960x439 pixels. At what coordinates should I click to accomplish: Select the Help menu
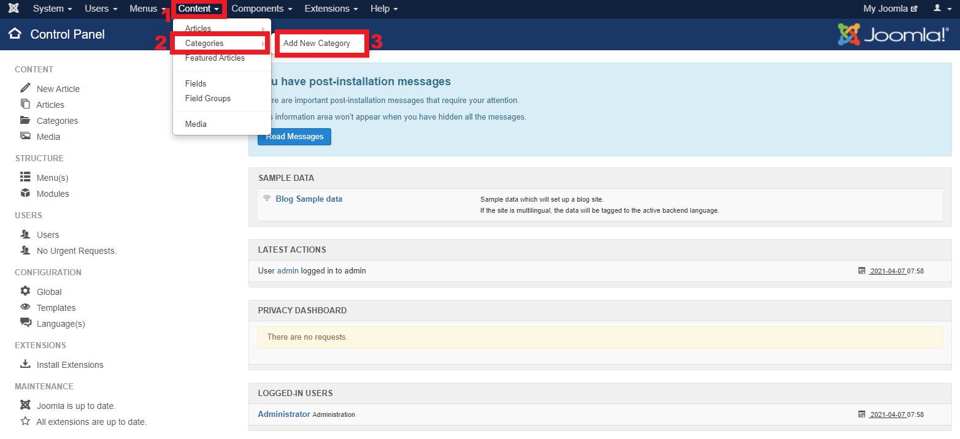tap(380, 9)
